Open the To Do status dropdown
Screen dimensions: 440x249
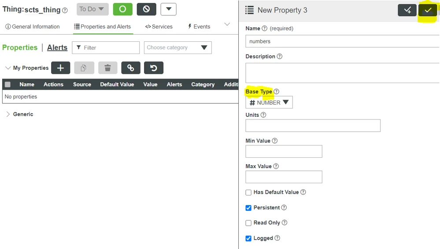[x=92, y=9]
